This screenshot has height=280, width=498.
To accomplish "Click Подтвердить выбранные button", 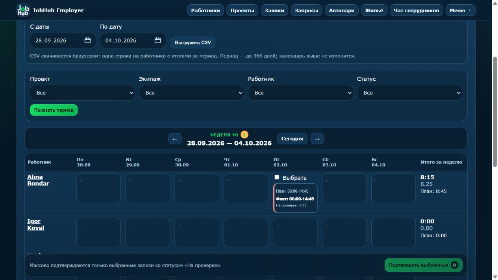I will click(424, 265).
